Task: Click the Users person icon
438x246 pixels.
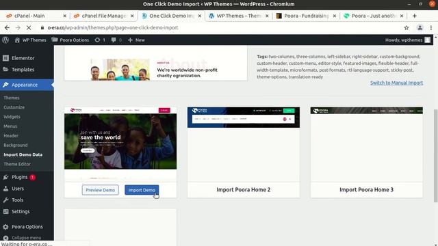Action: (x=5, y=189)
